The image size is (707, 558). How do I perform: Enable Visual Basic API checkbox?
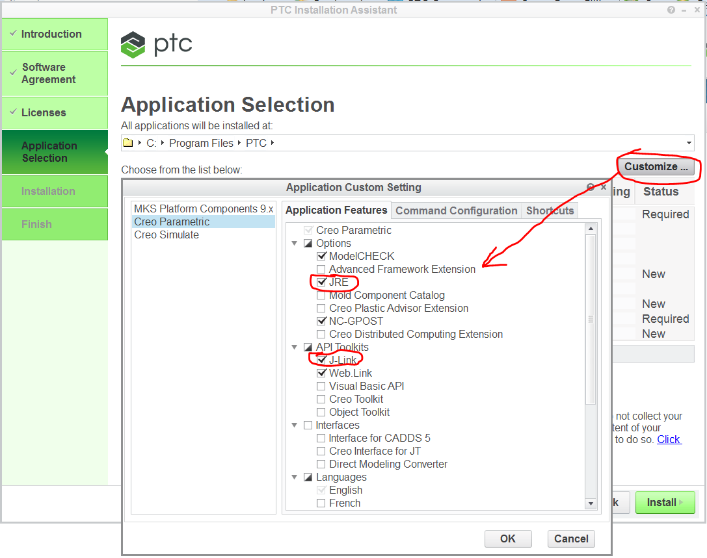coord(321,387)
